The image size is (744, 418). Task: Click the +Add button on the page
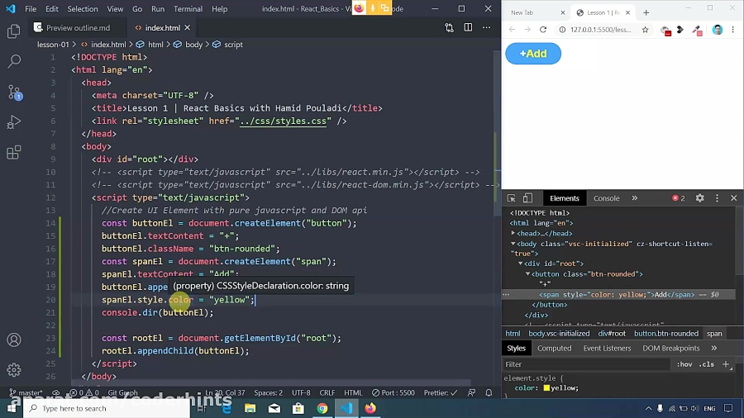533,54
